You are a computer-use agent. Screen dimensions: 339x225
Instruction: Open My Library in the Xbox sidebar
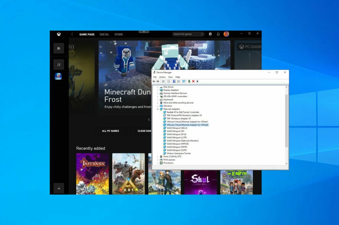point(59,48)
